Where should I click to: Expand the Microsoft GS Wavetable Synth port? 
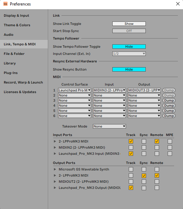tap(55, 169)
